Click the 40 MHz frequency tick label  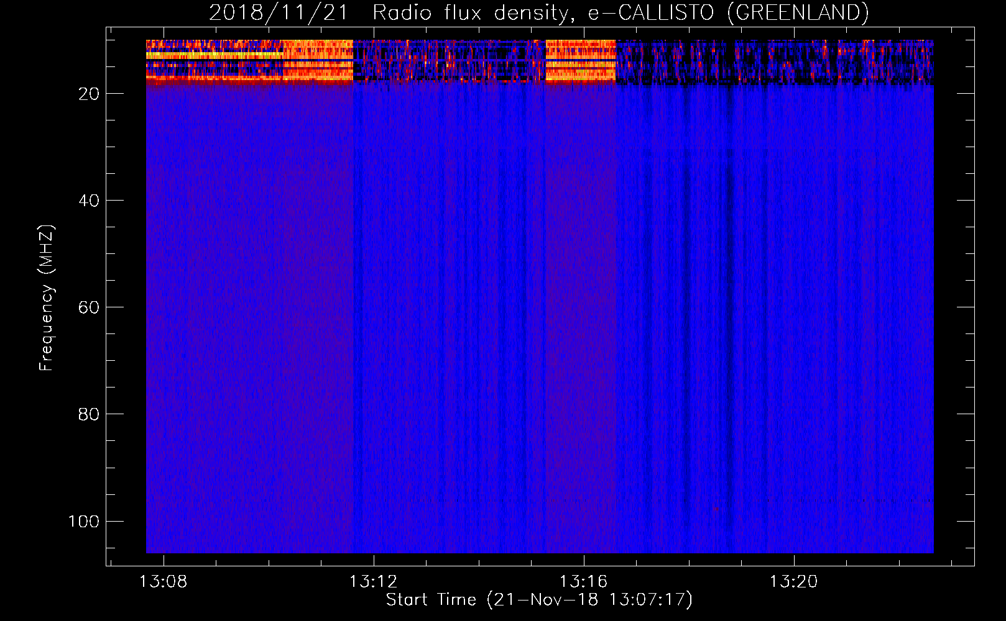89,201
